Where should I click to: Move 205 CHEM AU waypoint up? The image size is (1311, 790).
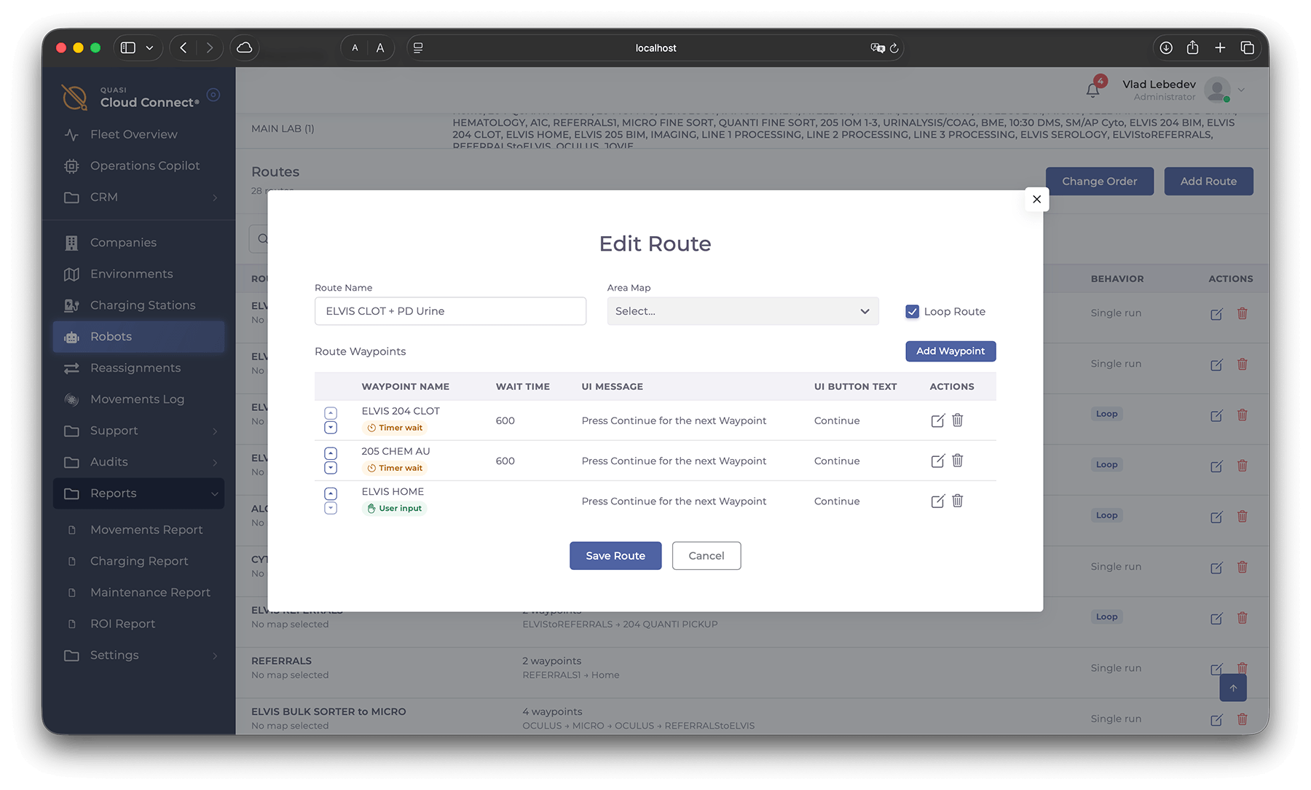point(331,453)
